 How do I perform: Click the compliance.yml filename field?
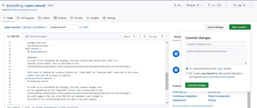(x=63, y=27)
